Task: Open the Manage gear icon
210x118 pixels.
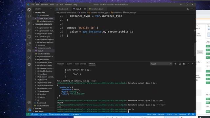Action: (x=29, y=109)
